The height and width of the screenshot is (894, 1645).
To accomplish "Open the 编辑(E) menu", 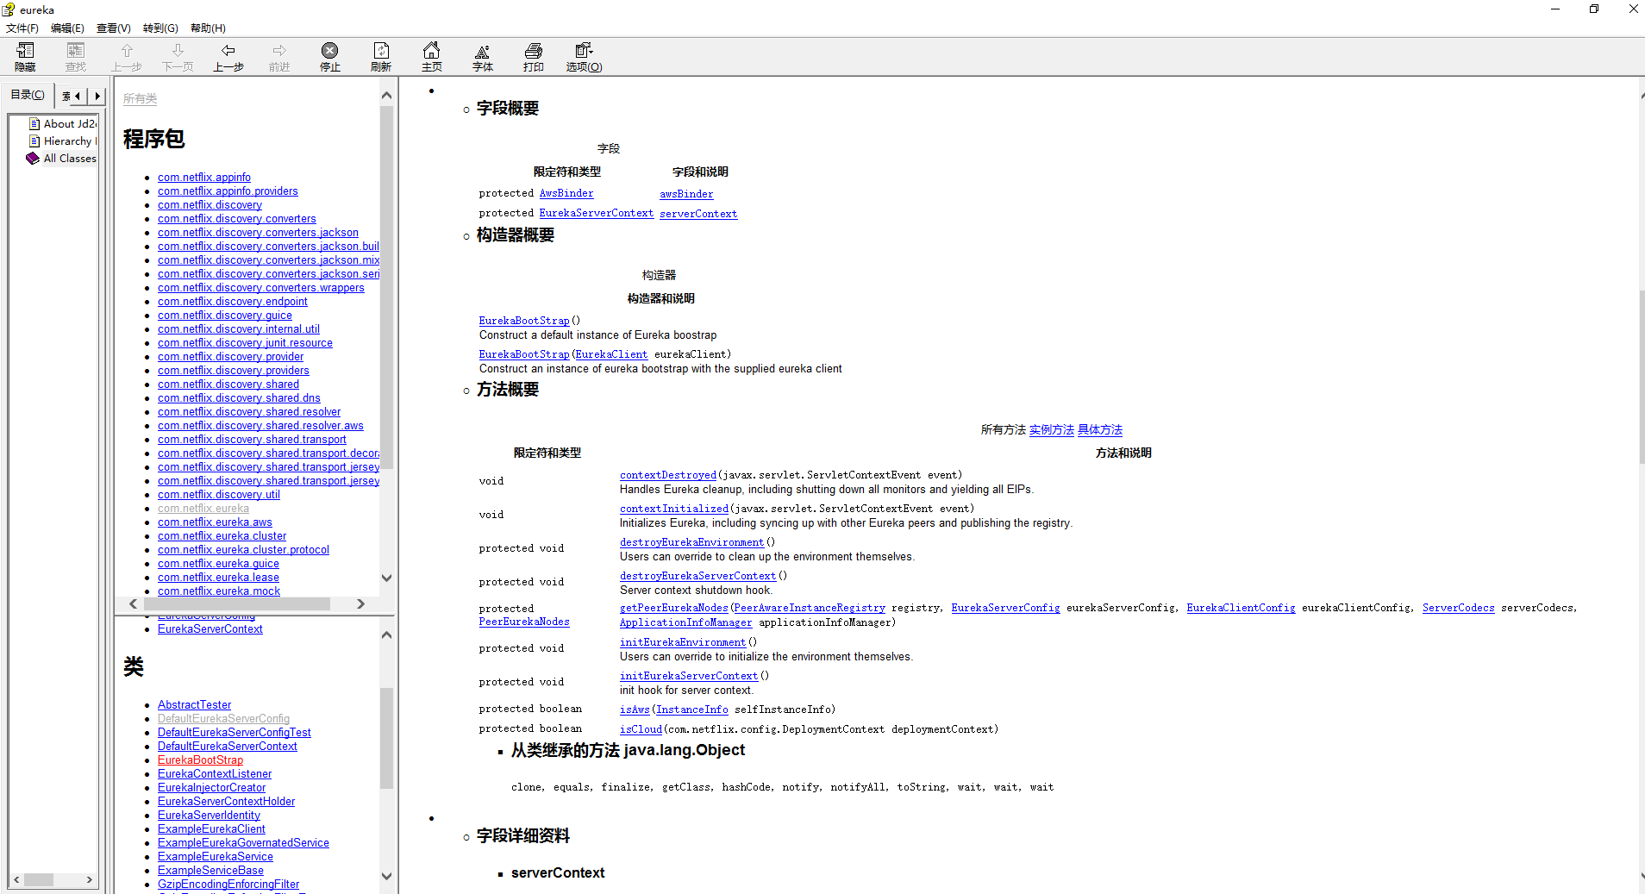I will (x=67, y=28).
